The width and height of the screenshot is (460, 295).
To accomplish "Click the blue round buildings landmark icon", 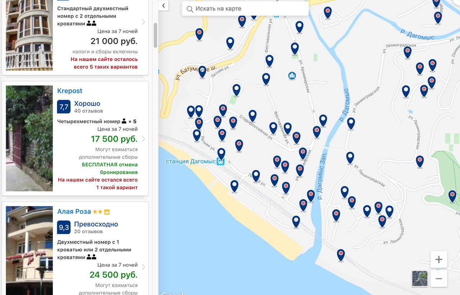I will [292, 76].
